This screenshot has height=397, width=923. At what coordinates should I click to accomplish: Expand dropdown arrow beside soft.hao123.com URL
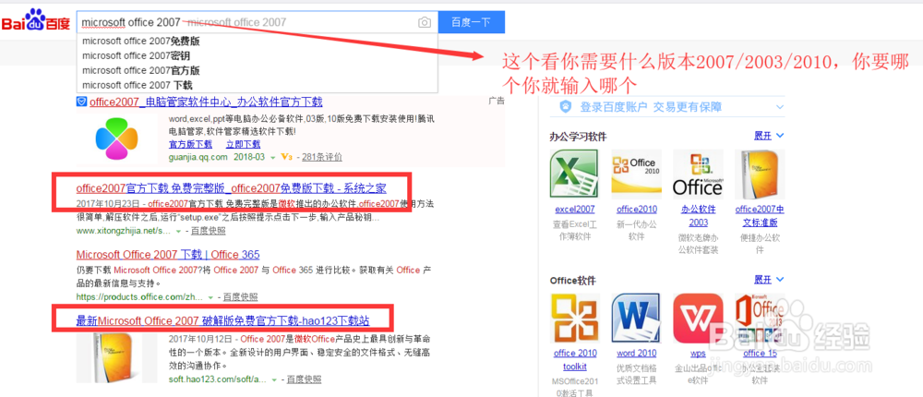(274, 379)
